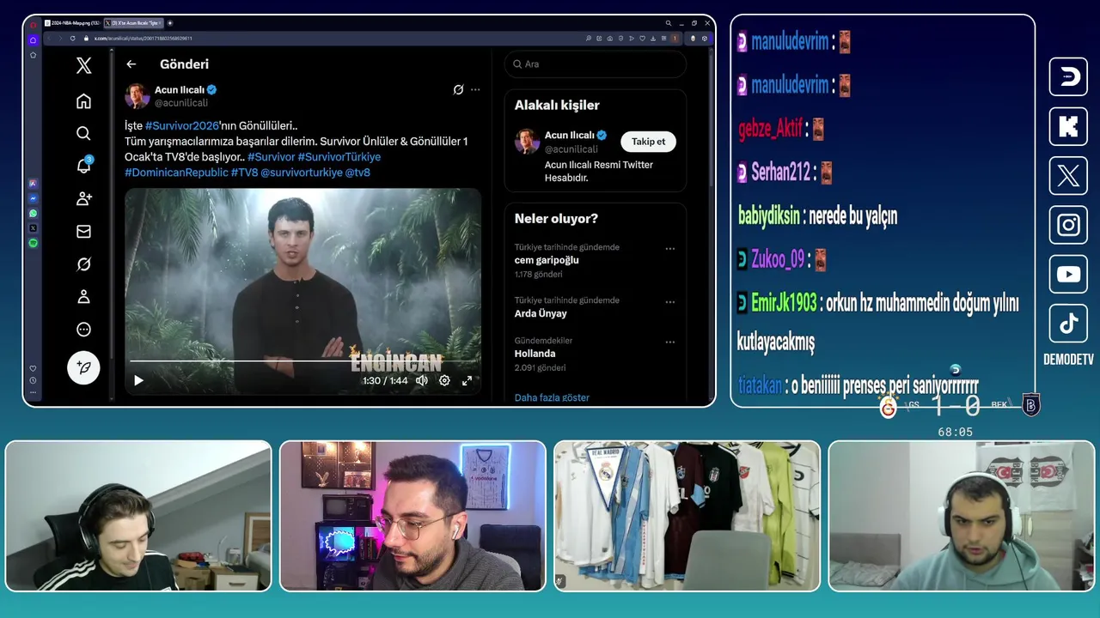Open the Spotify icon in browser sidebar
1100x618 pixels.
33,244
